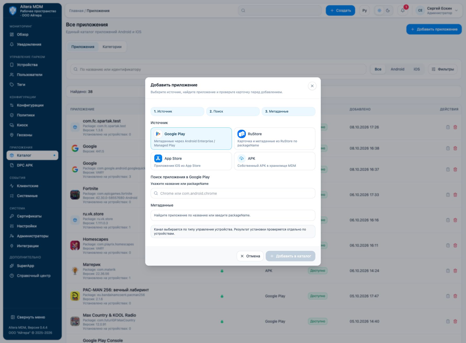Choose RuStore as the app source
Screen dimensions: 466x343
coord(275,139)
